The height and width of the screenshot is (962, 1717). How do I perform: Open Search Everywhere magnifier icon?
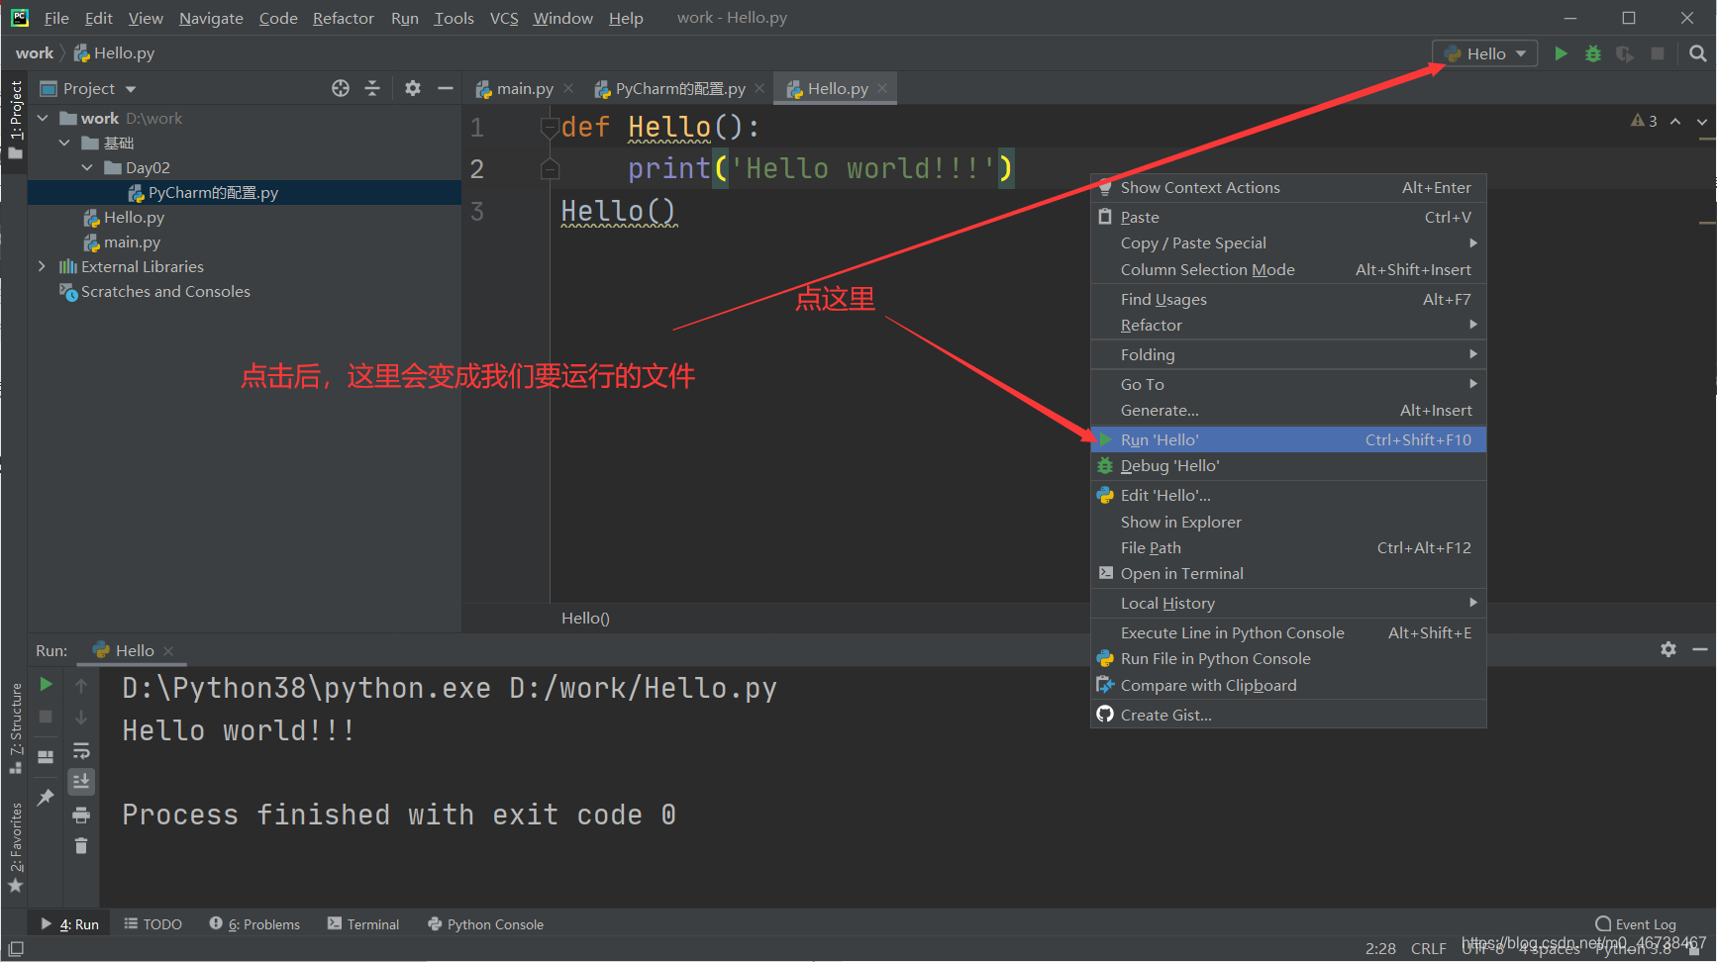[x=1698, y=53]
